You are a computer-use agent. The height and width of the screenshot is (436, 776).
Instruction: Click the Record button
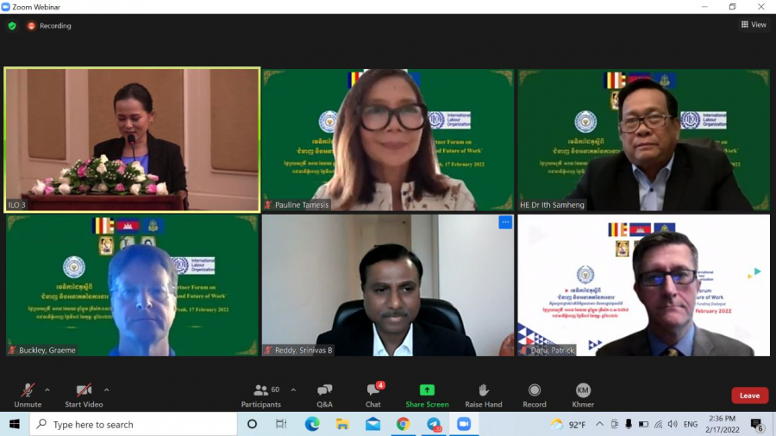click(x=535, y=395)
